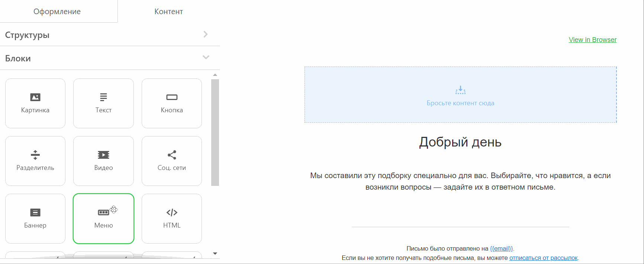644x264 pixels.
Task: Select the highlighted Меню block
Action: pos(103,219)
